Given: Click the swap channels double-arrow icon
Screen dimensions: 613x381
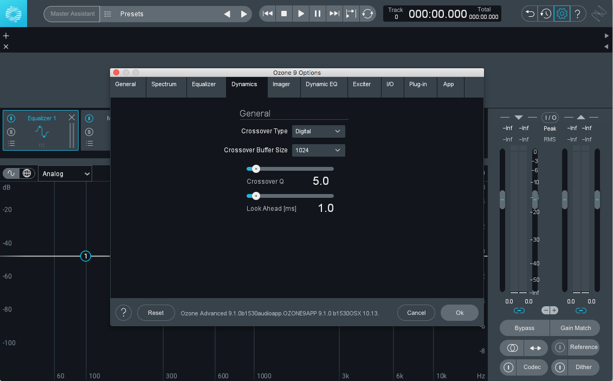Looking at the screenshot, I should click(535, 348).
